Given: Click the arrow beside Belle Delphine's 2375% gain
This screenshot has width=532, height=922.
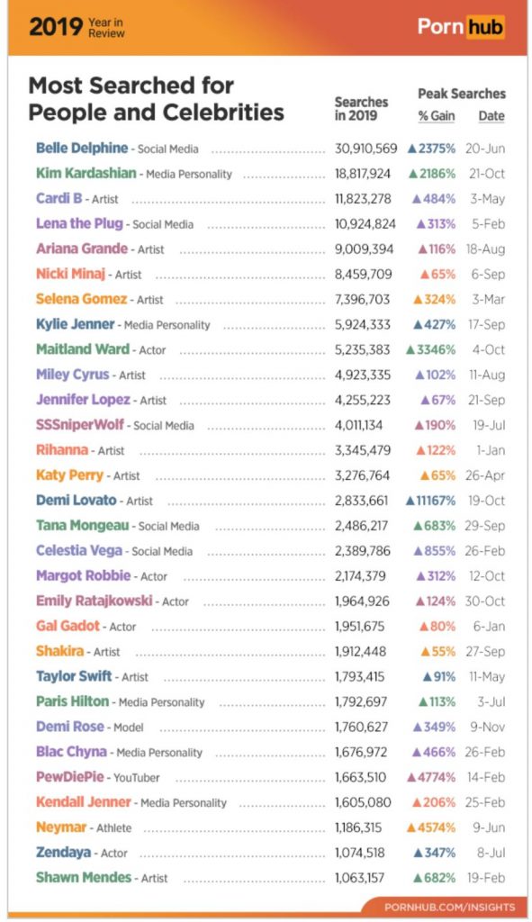Looking at the screenshot, I should (x=412, y=149).
